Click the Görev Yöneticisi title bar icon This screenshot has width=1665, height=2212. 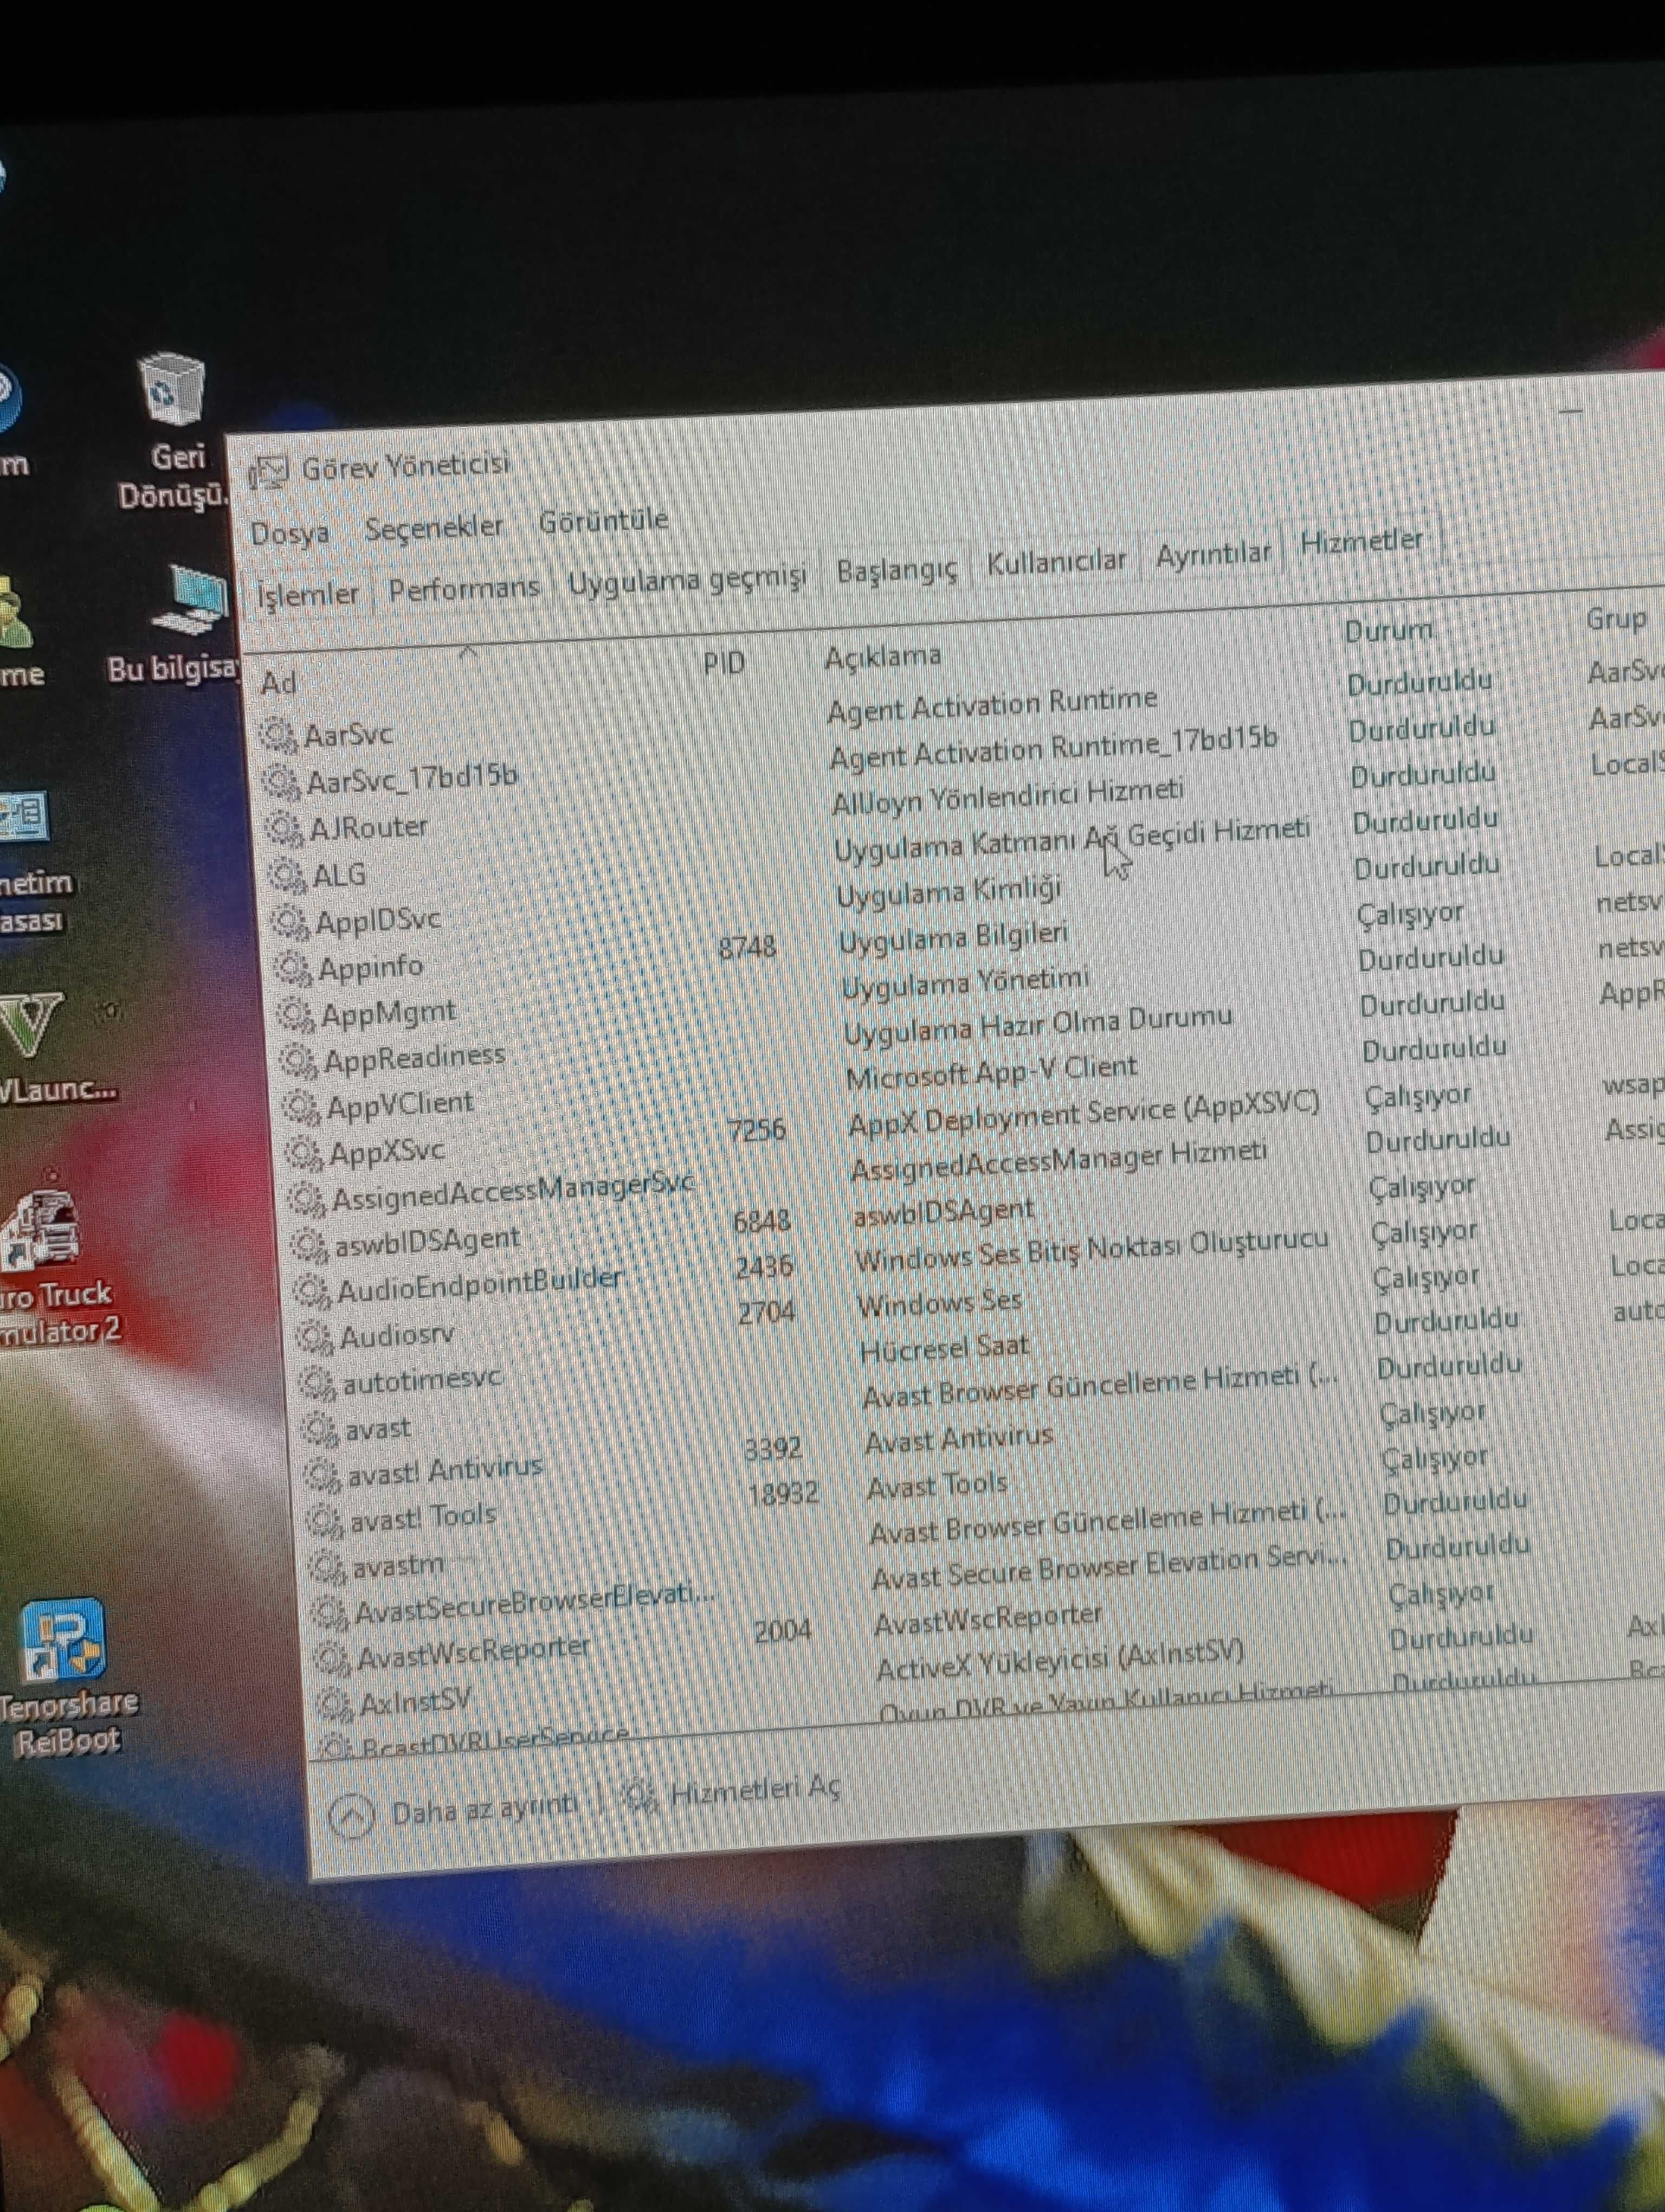pyautogui.click(x=268, y=470)
